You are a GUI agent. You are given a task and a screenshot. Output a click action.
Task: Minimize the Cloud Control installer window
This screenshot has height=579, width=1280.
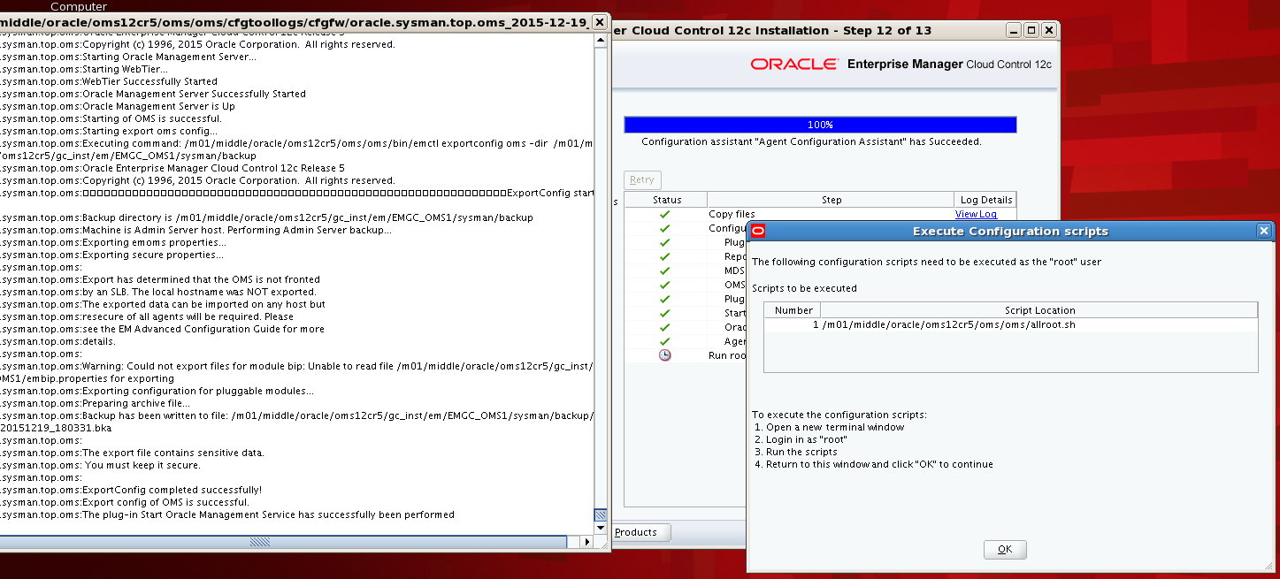click(x=1014, y=30)
